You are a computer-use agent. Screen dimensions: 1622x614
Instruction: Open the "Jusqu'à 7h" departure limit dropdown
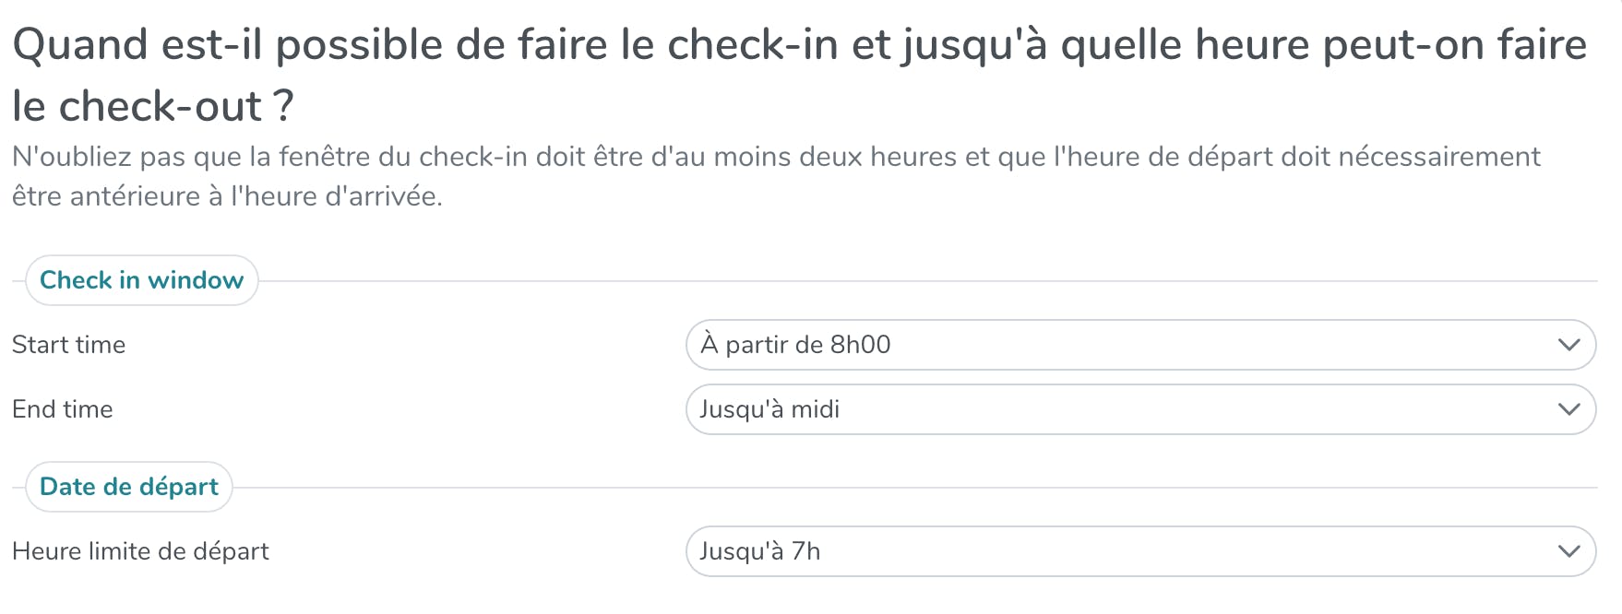point(1140,551)
